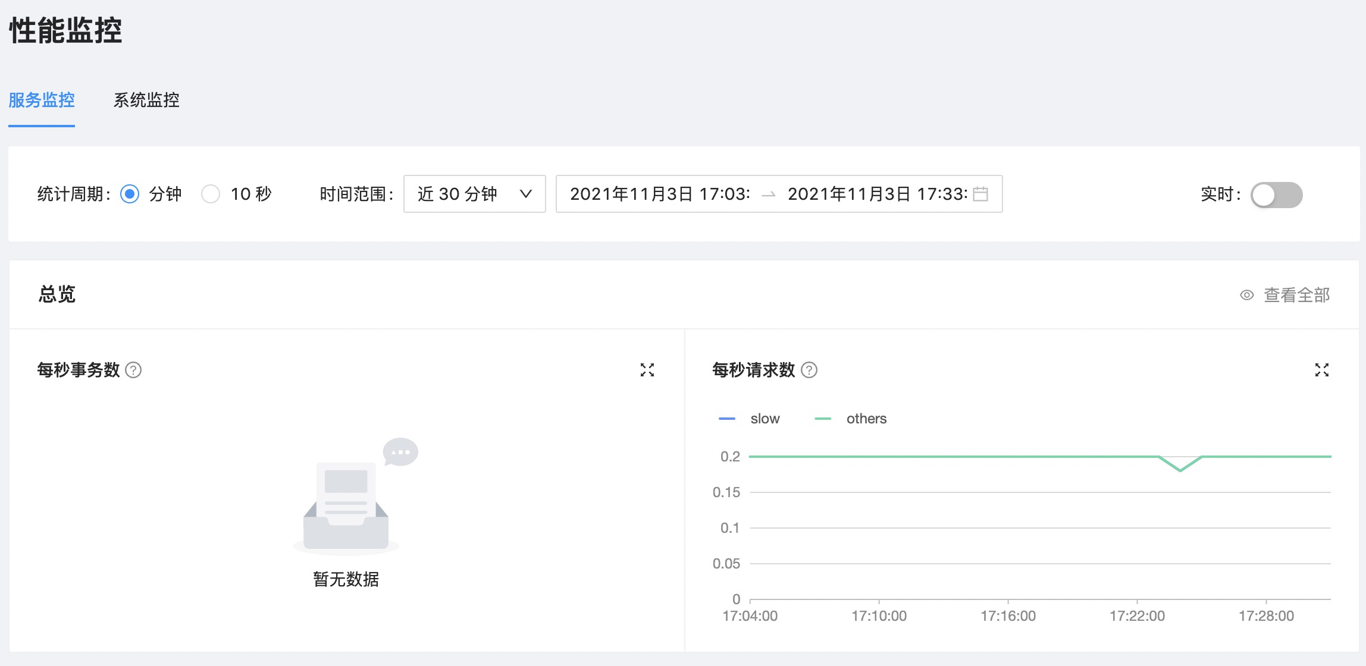Click the dip point on the others line
The width and height of the screenshot is (1366, 666).
(1180, 470)
